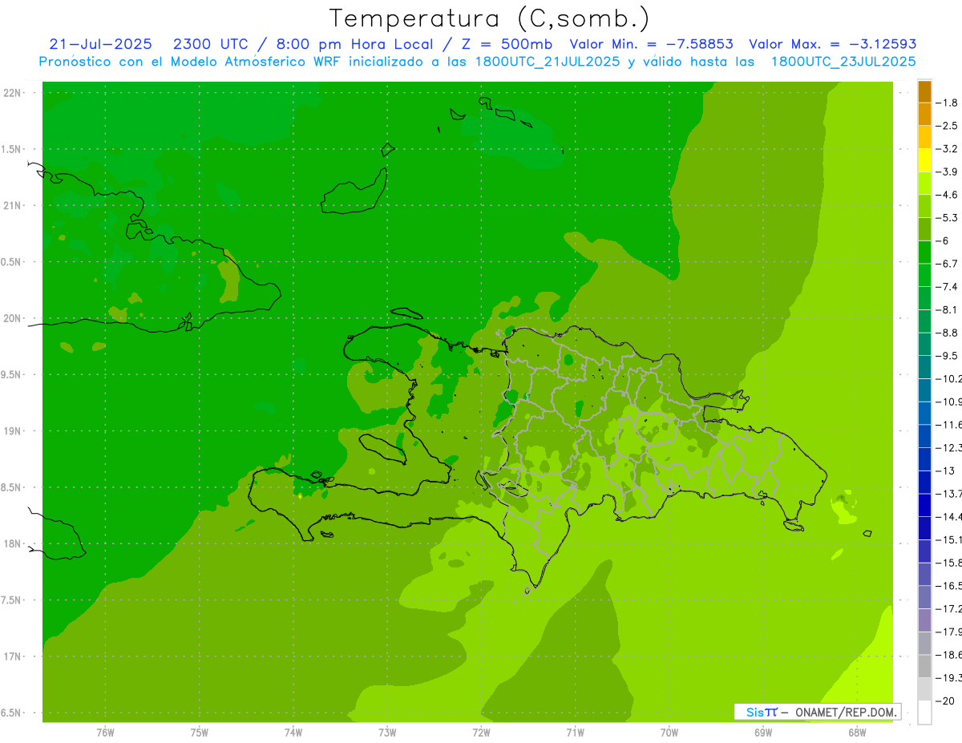The image size is (962, 743).
Task: Click the '68W' longitude axis label
Action: [856, 733]
